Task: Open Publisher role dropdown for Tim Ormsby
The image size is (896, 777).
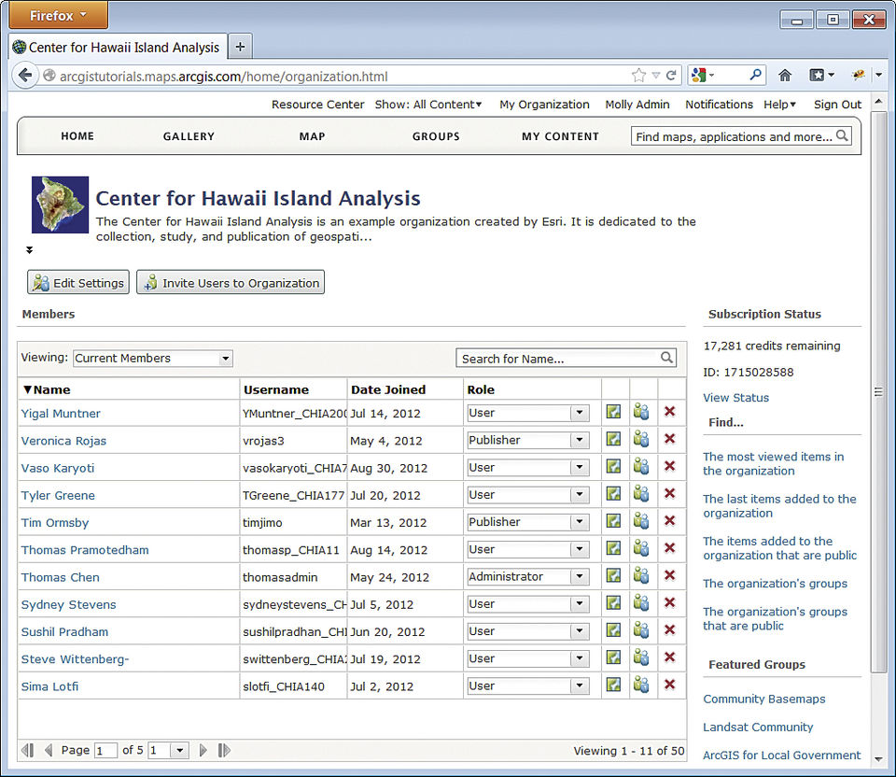Action: [528, 522]
